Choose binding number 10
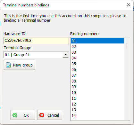 pyautogui.click(x=97, y=93)
